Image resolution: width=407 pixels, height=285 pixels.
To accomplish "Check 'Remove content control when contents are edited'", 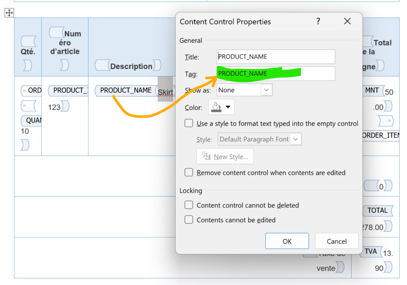I will (x=189, y=172).
